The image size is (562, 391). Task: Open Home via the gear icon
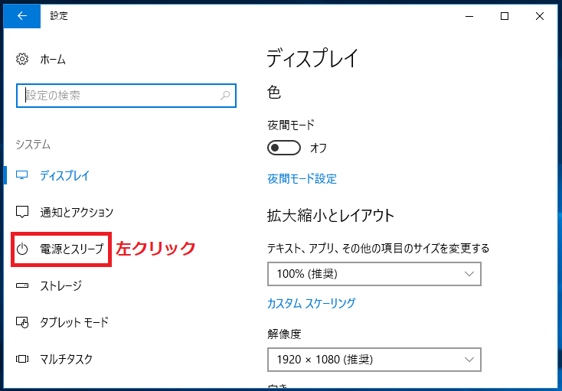[22, 59]
